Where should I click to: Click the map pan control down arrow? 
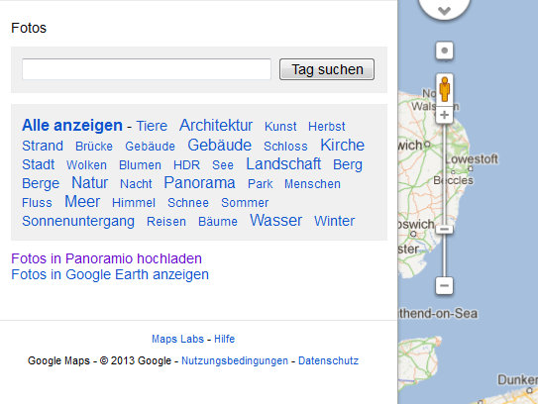click(444, 10)
